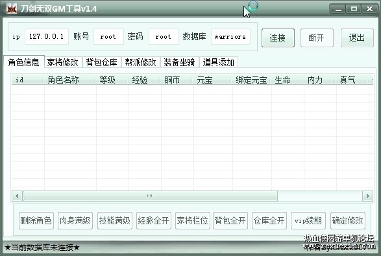Click the id column header

(x=28, y=80)
